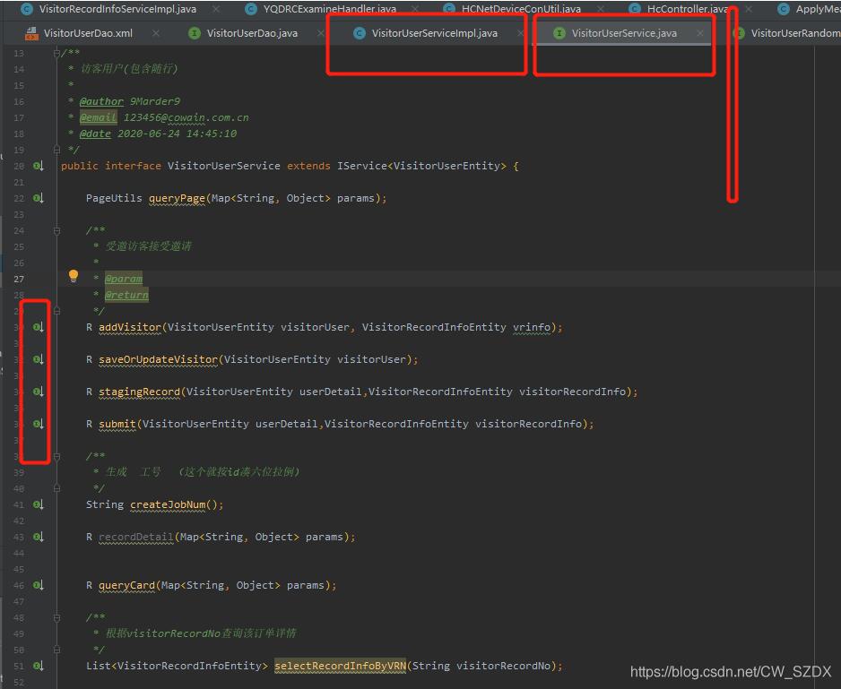The image size is (841, 689).
Task: Click gutter icon on VisitorUserService interface declaration line
Action: point(38,166)
